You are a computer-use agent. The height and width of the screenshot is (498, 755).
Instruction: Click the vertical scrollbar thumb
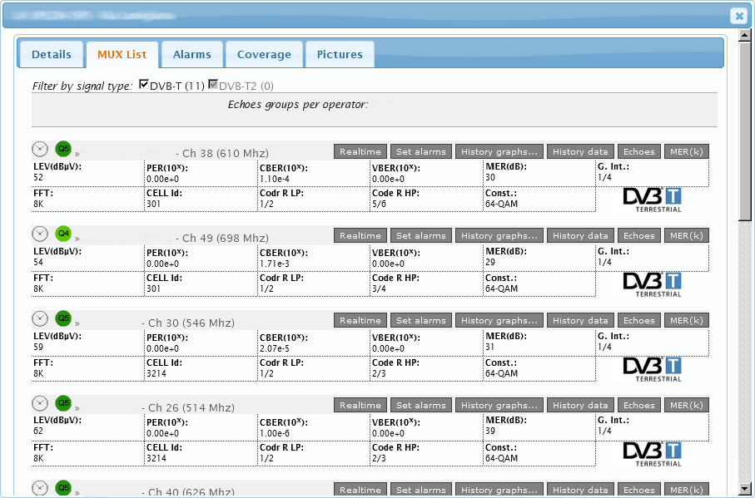tap(744, 131)
